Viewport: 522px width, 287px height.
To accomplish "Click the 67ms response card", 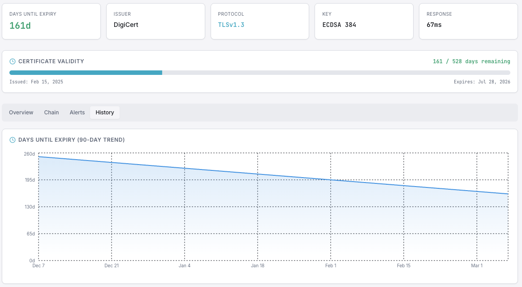I will pos(468,21).
